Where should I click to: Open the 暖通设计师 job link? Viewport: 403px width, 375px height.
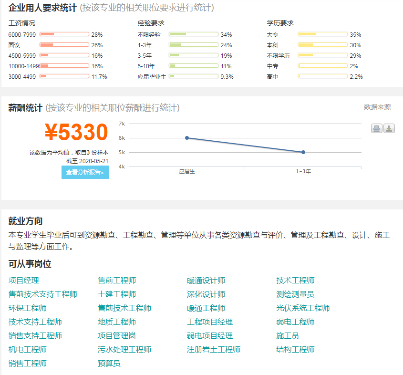pyautogui.click(x=206, y=281)
